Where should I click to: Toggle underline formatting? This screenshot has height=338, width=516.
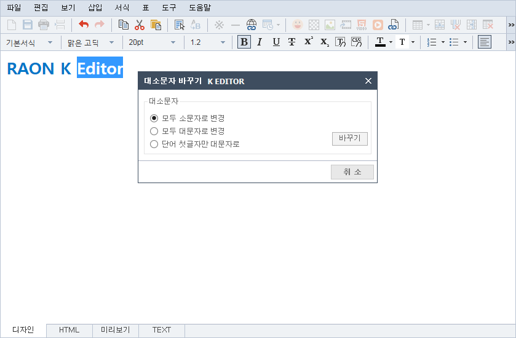[x=276, y=42]
